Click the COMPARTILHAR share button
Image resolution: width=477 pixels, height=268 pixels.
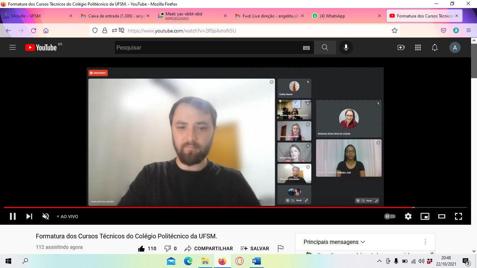pos(209,248)
